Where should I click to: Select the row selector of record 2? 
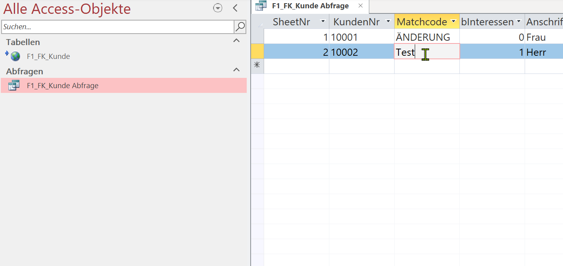click(x=257, y=51)
